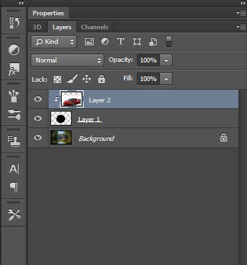Open the Tool Presets panel icon
Screen dimensions: 247x265
14,215
